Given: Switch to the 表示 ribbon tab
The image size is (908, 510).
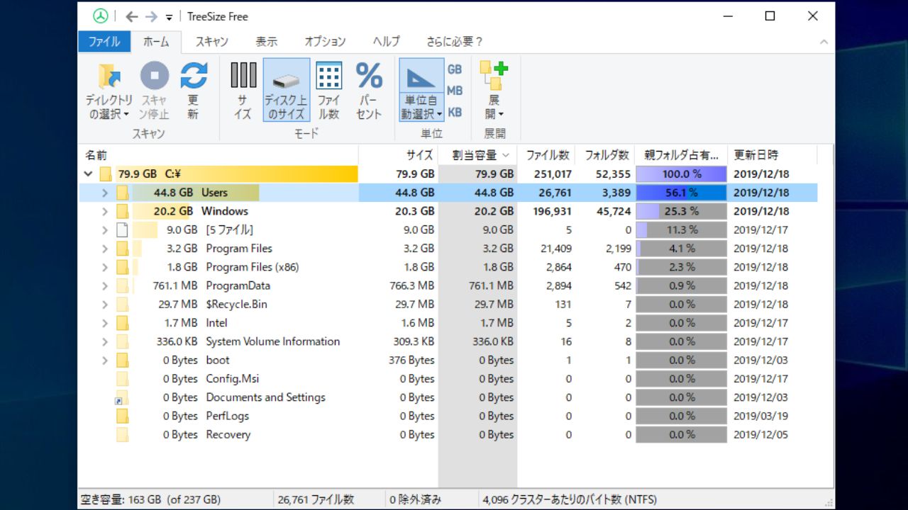Looking at the screenshot, I should (267, 42).
